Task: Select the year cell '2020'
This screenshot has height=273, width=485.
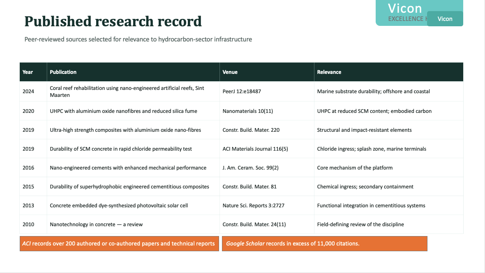Action: pos(33,111)
